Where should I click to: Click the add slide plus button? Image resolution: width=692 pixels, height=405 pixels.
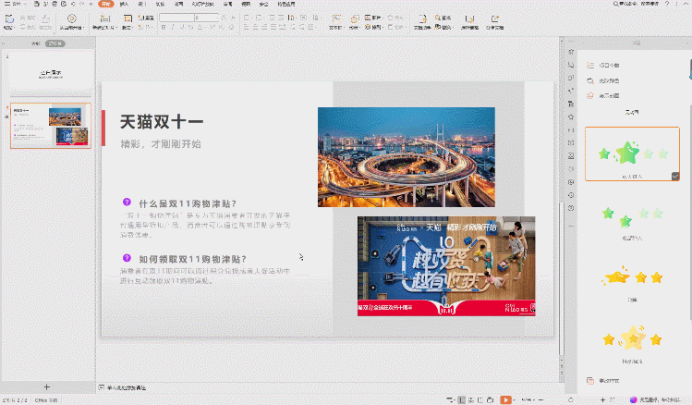(46, 386)
